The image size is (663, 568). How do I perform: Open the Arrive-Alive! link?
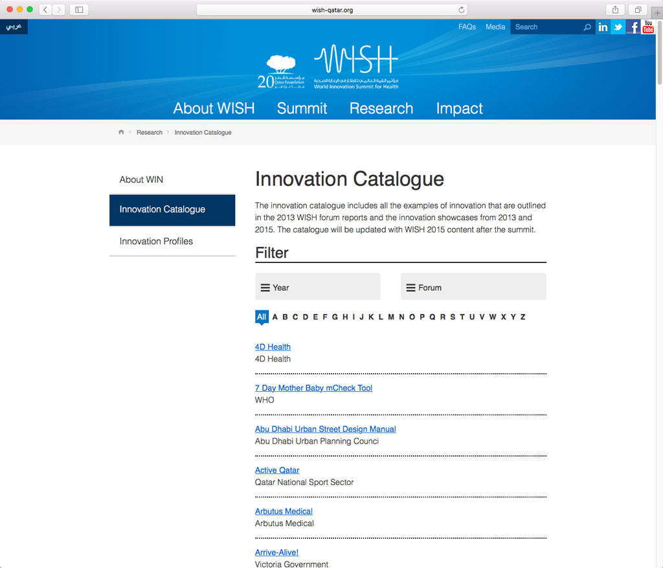pos(276,552)
